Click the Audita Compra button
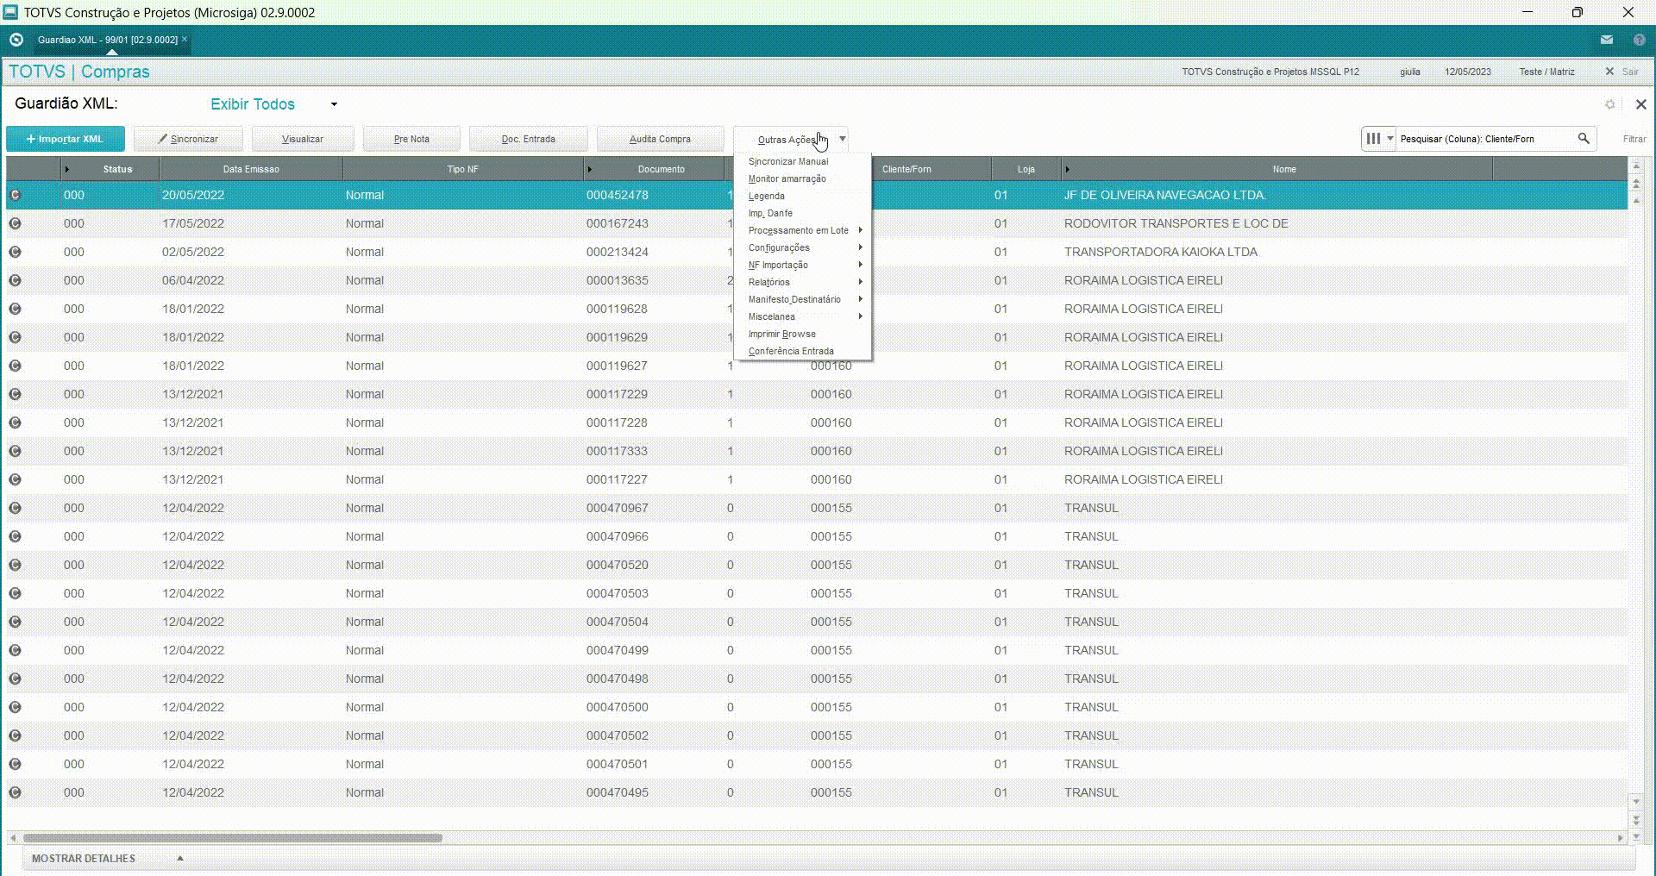The image size is (1656, 876). point(660,139)
